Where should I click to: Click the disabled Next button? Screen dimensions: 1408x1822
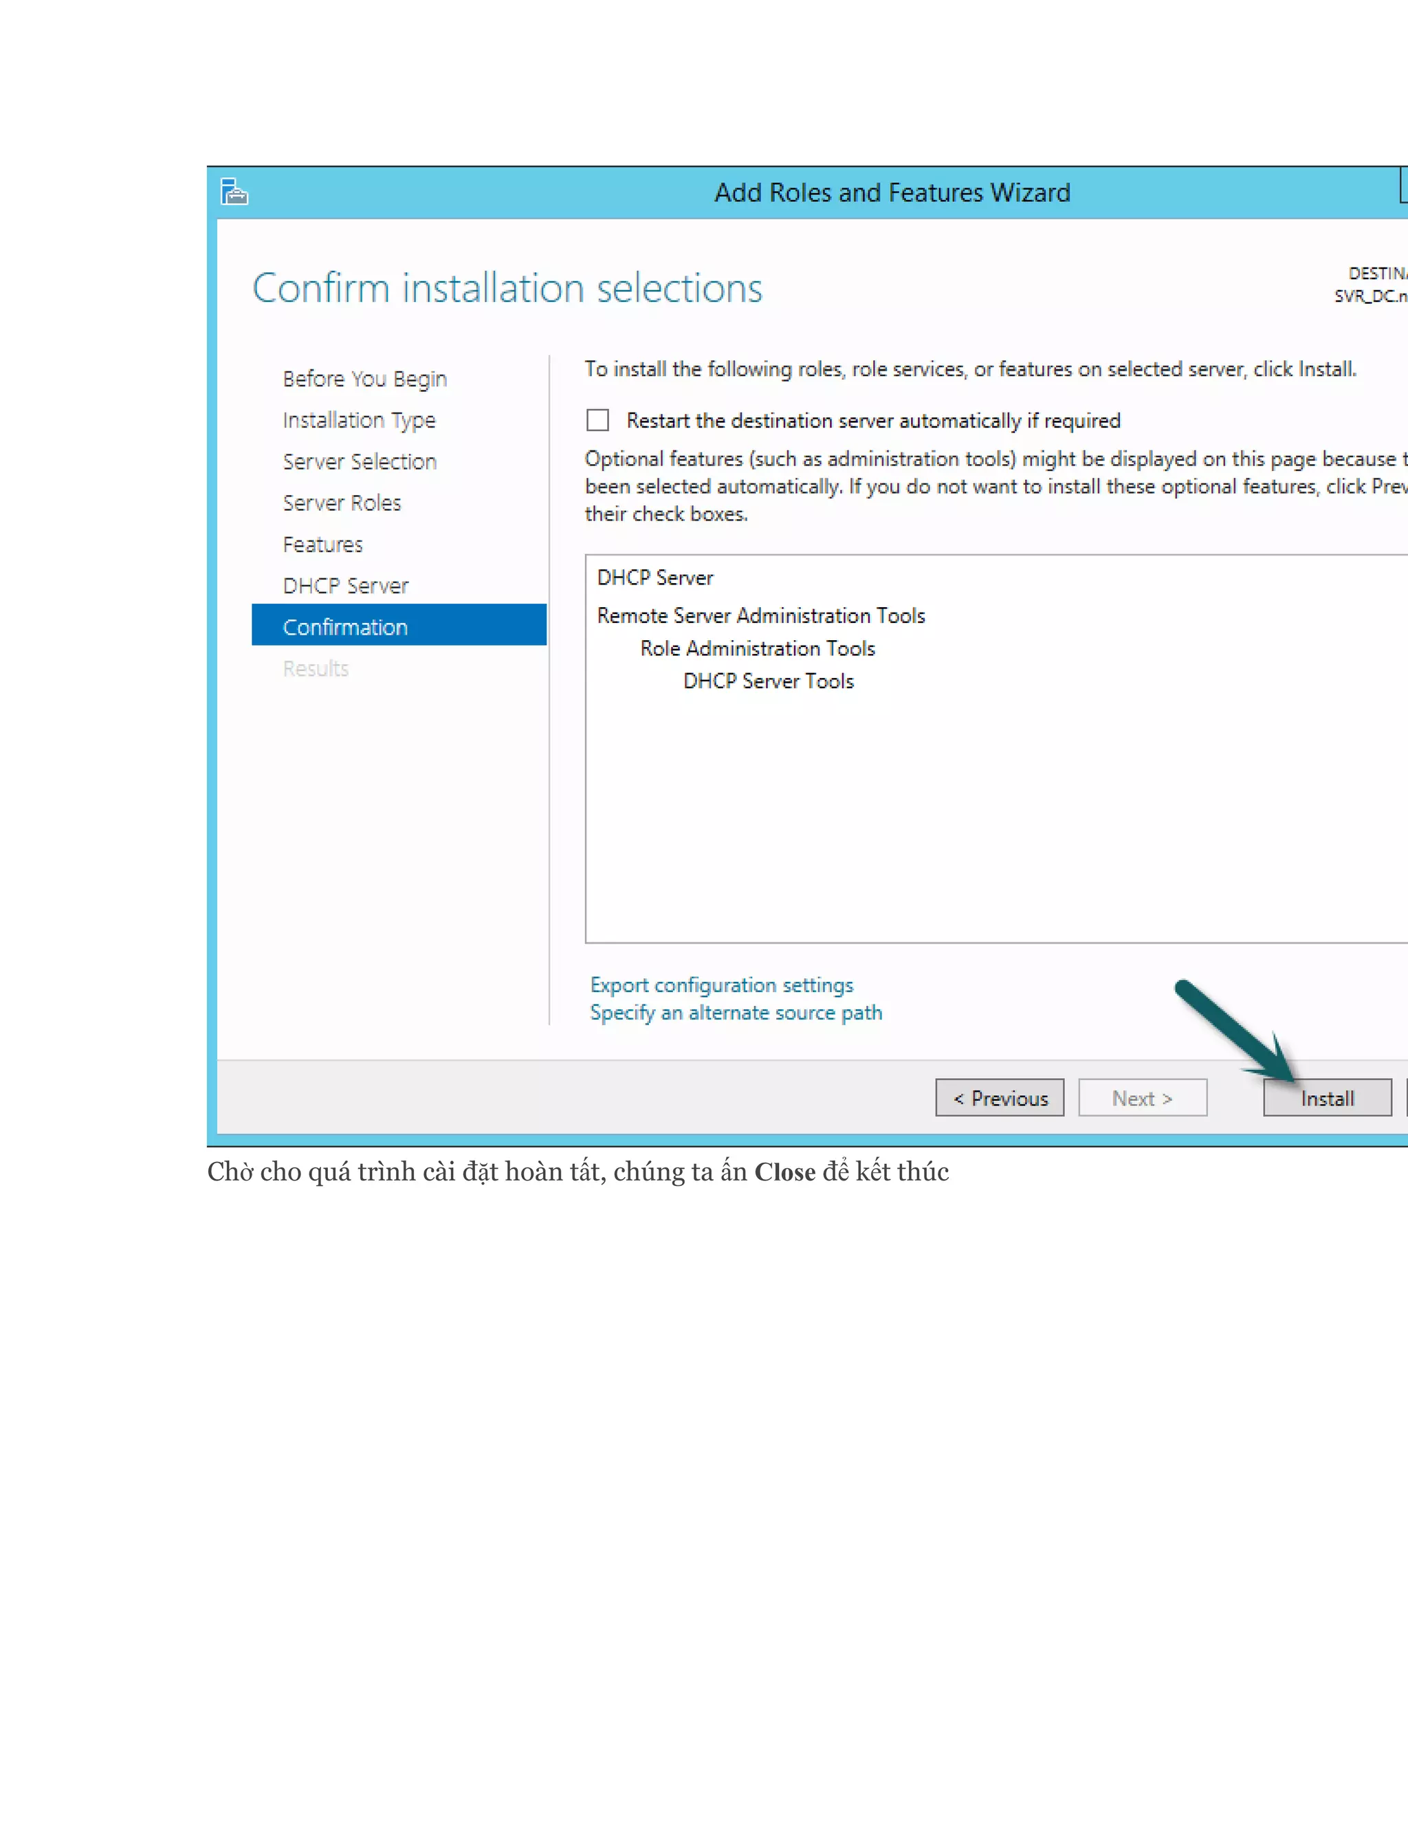(1142, 1098)
